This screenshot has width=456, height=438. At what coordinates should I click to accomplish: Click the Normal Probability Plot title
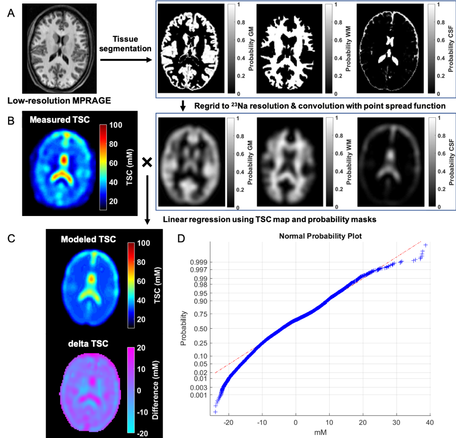pyautogui.click(x=306, y=236)
